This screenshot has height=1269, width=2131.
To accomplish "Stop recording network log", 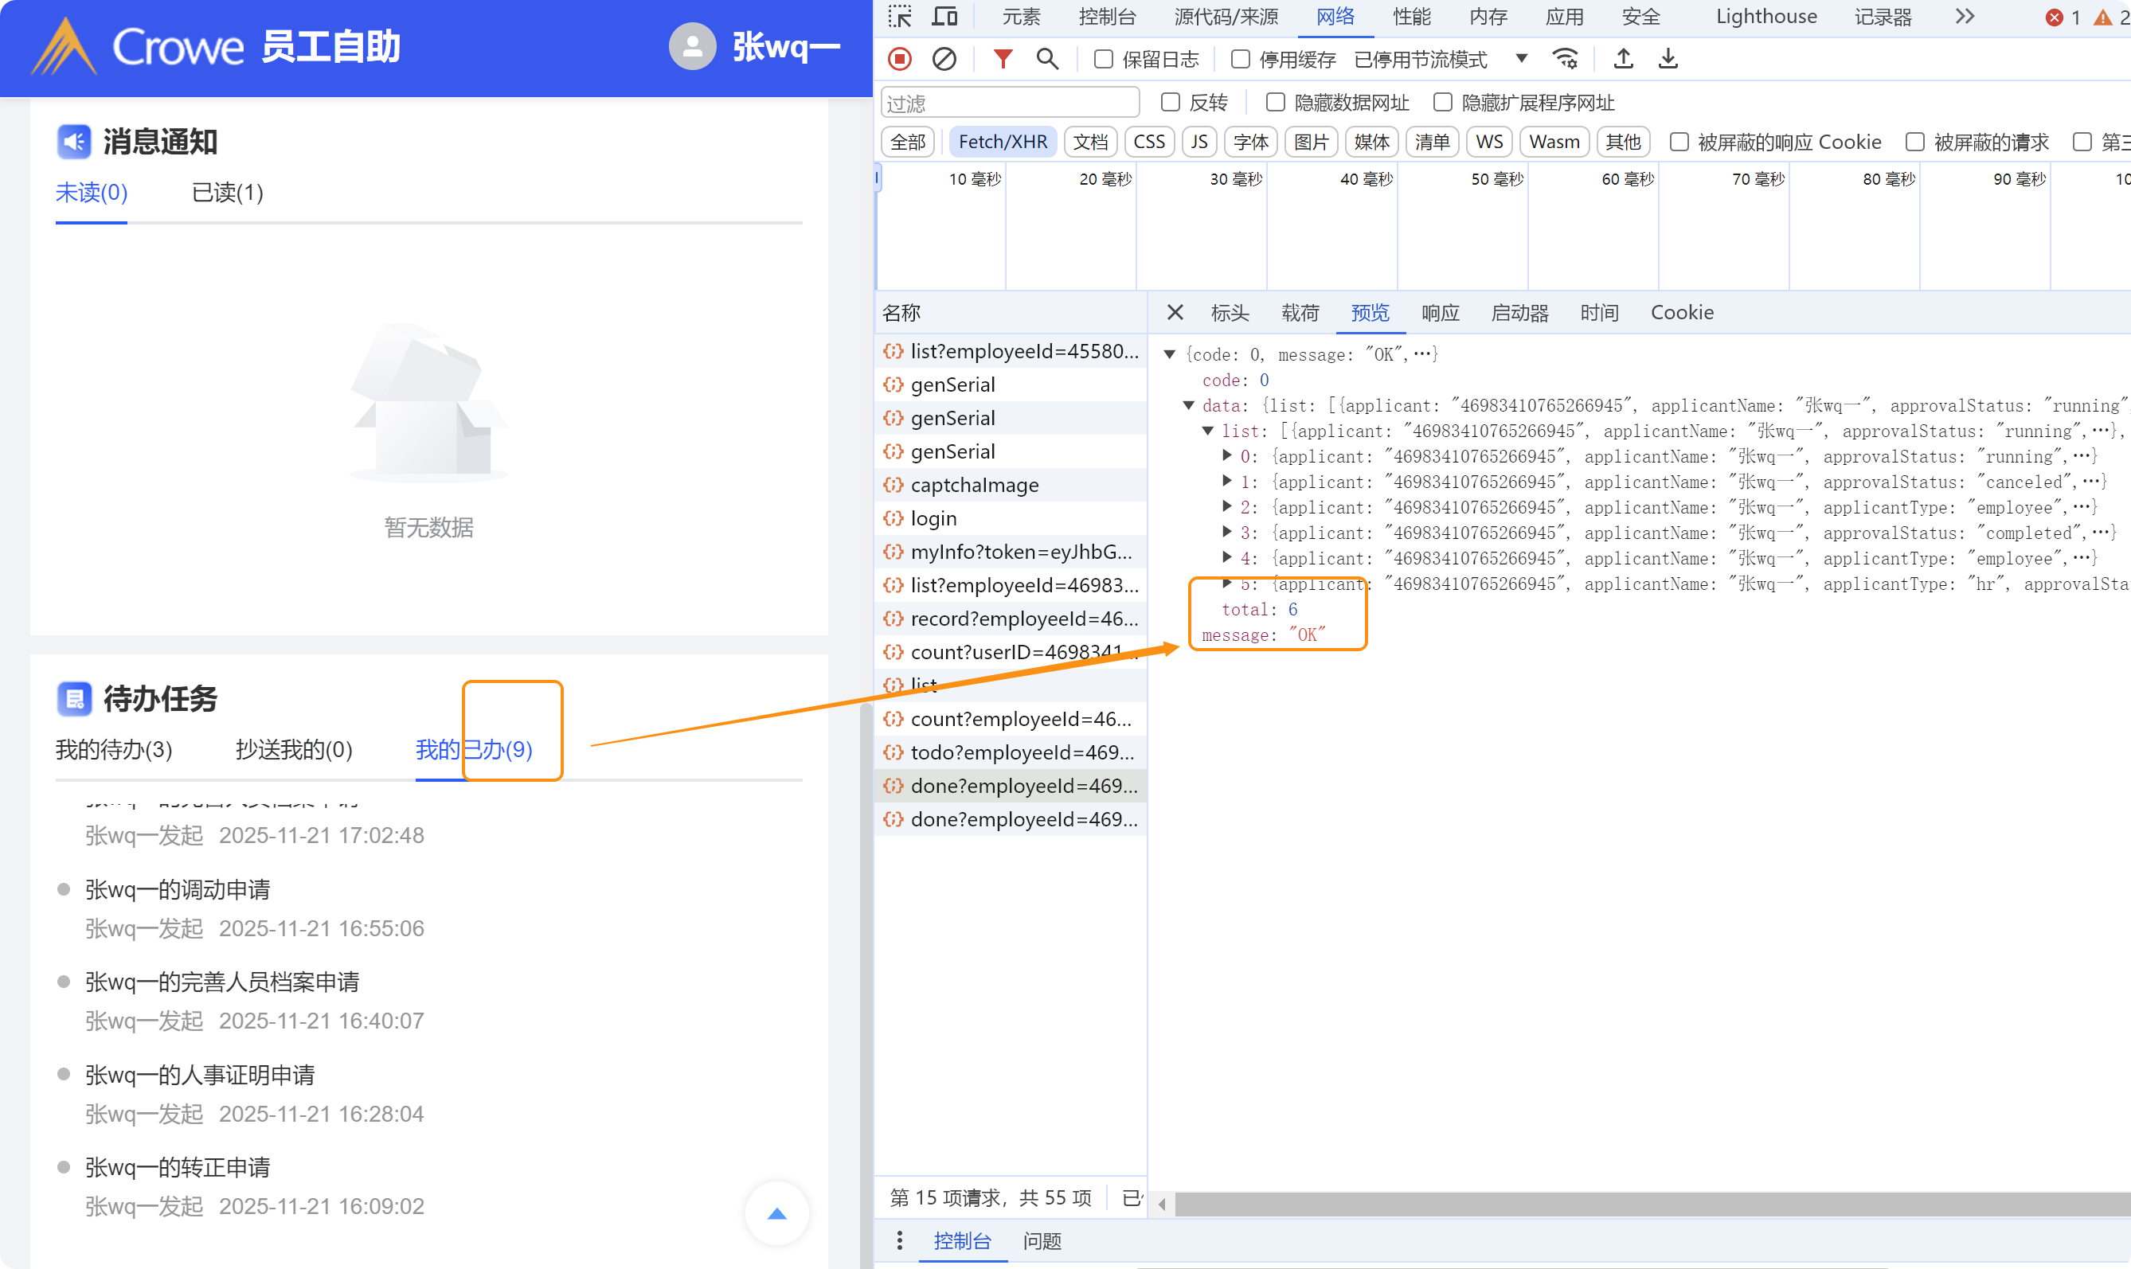I will click(900, 59).
